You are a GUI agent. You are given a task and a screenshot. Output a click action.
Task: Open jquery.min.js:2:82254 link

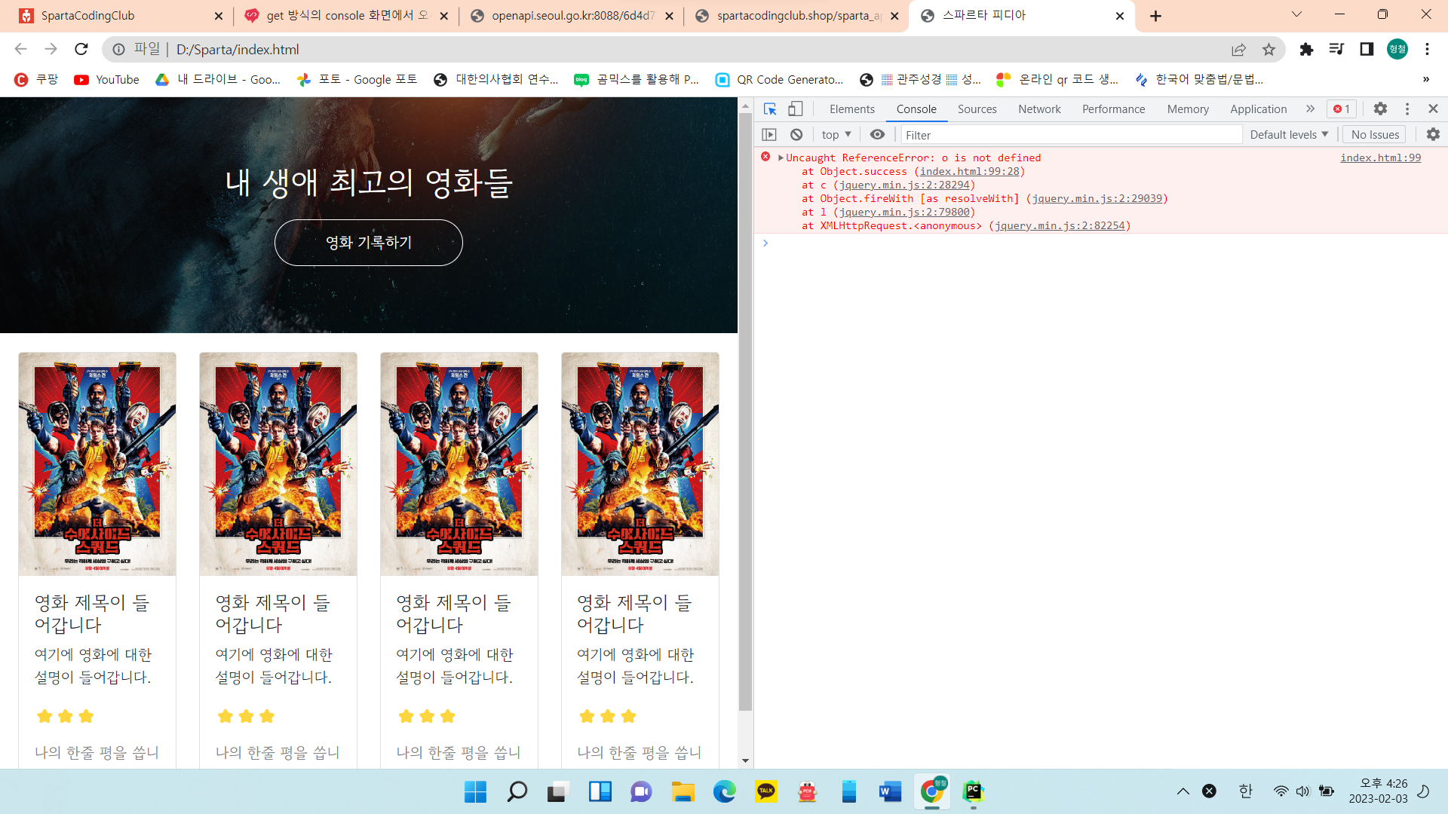pyautogui.click(x=1060, y=225)
